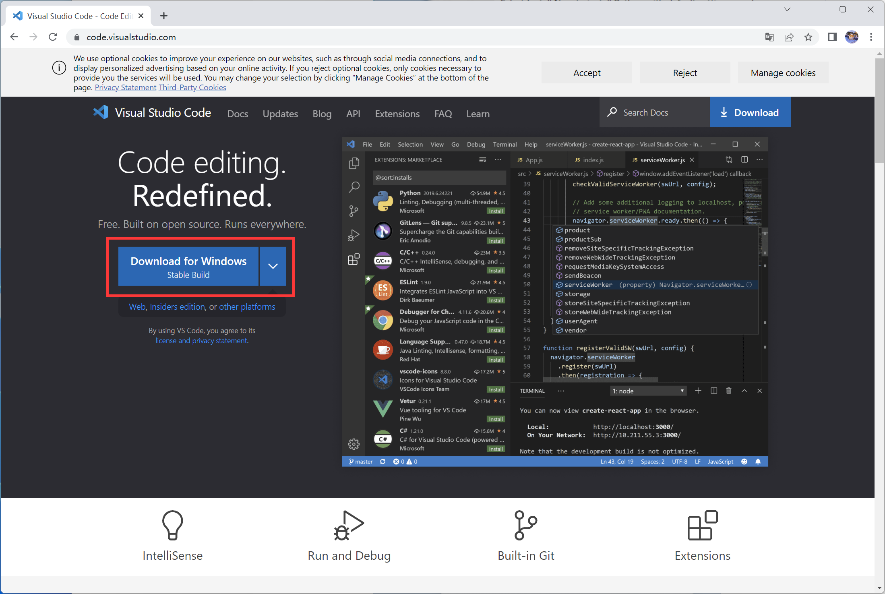Click the page scrollbar up arrow
The height and width of the screenshot is (594, 885).
[x=879, y=54]
